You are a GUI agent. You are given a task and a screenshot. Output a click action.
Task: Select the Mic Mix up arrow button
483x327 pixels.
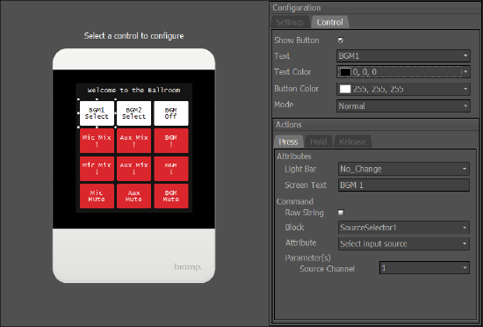coord(97,141)
